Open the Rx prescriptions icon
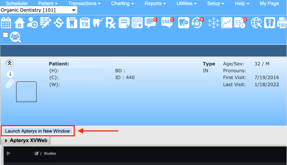The width and height of the screenshot is (287, 165). 111,23
